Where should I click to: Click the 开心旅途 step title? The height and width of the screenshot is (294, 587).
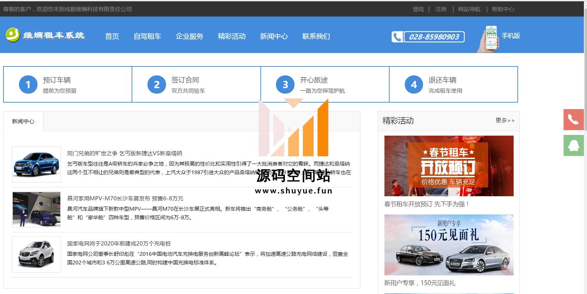tap(314, 80)
